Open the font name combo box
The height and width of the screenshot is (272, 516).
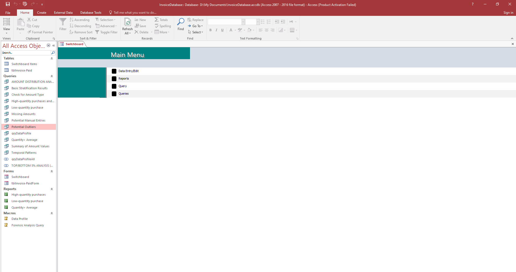243,22
